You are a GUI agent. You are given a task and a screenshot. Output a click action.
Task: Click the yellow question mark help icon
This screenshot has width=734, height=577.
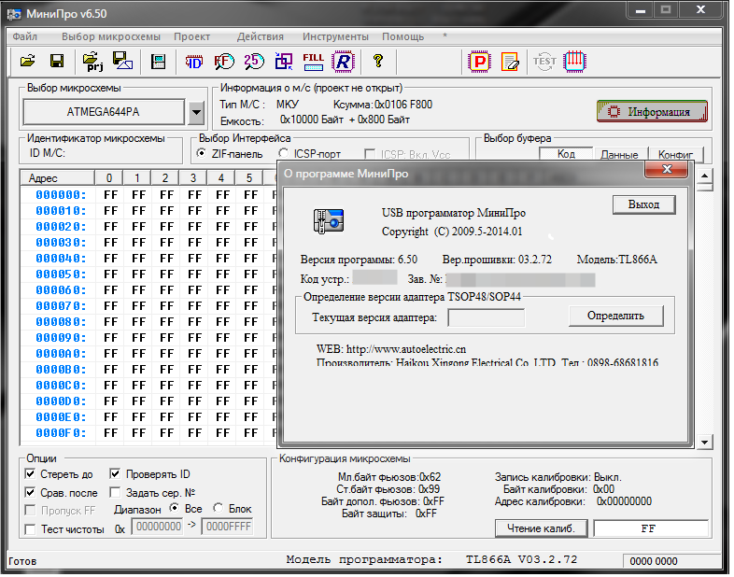coord(378,62)
